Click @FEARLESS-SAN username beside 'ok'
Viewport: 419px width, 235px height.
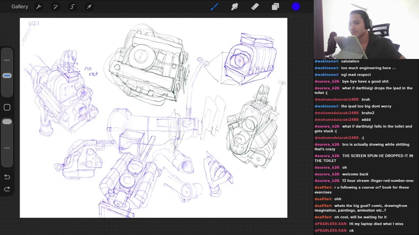click(x=331, y=231)
